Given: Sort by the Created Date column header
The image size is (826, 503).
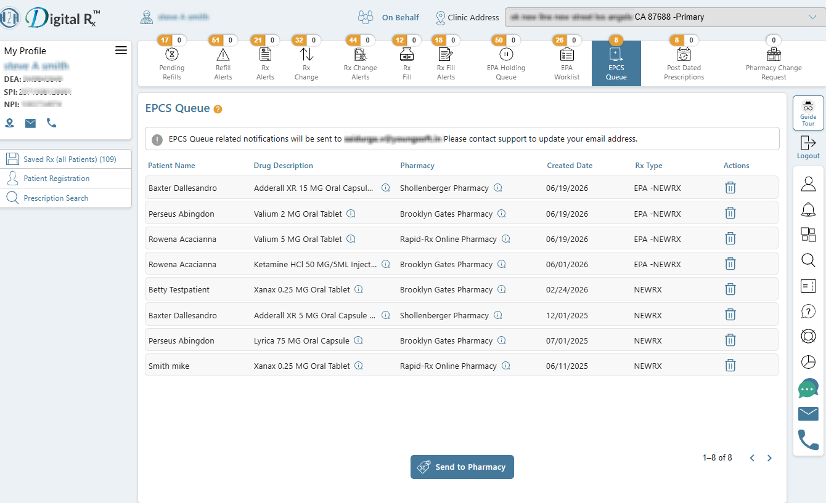Looking at the screenshot, I should [x=570, y=166].
